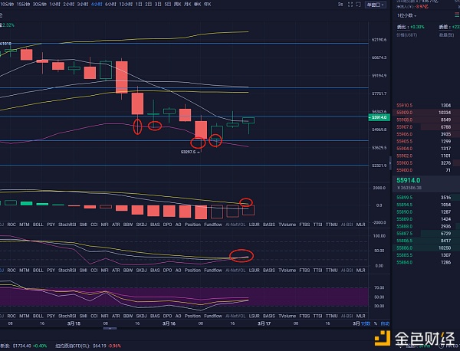
Task: Select BIAS in bottom indicator row above time axis
Action: (155, 316)
